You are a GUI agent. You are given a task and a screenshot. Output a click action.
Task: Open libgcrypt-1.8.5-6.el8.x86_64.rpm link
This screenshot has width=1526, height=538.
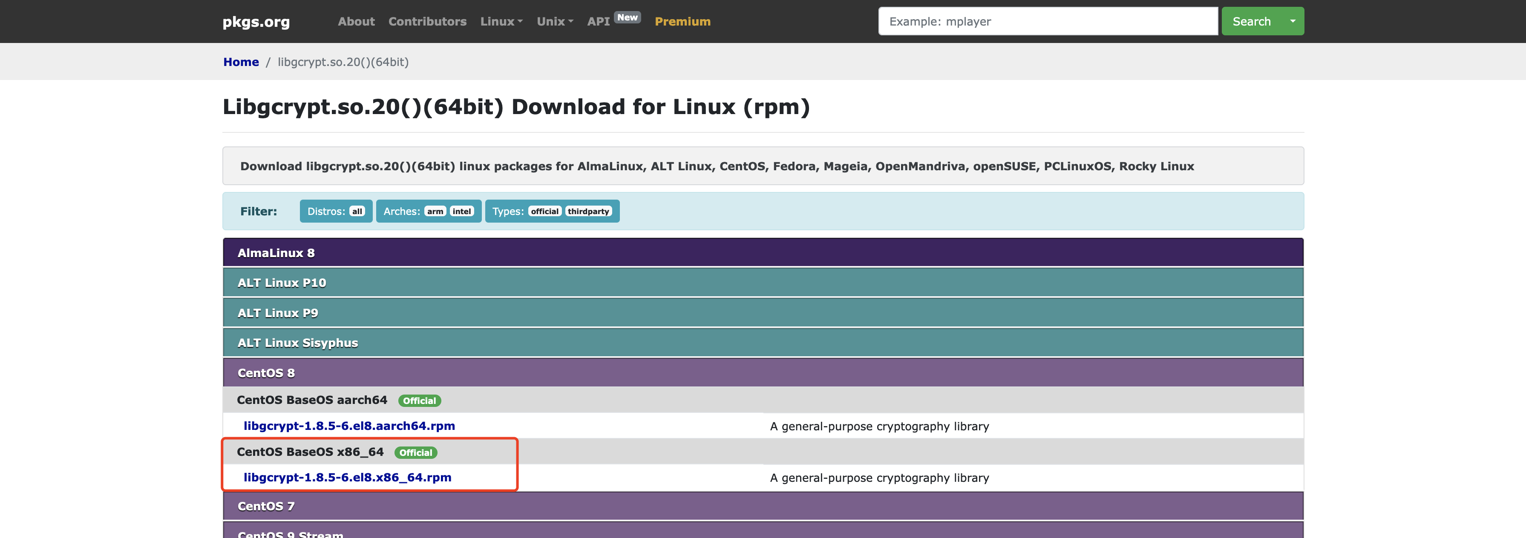click(347, 478)
